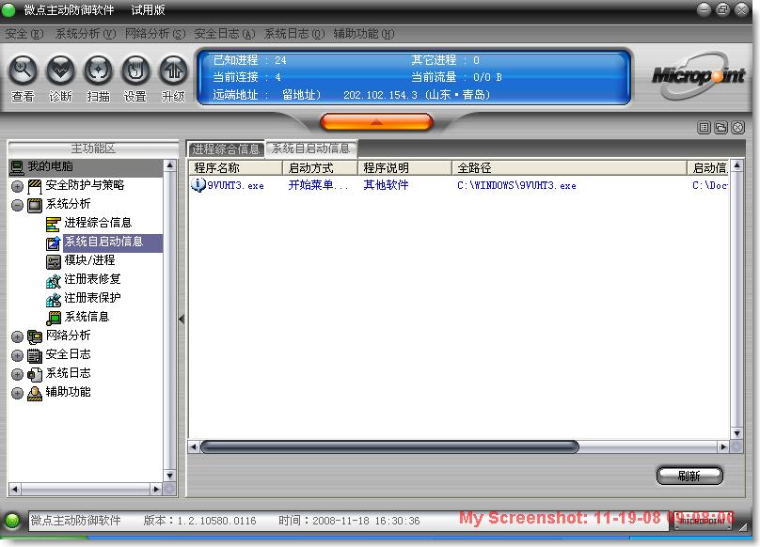Click the list's left scroll arrow
Screen dimensions: 760x547
[194, 446]
